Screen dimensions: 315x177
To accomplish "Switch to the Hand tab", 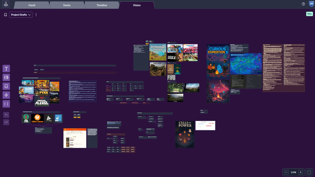I will [x=31, y=5].
